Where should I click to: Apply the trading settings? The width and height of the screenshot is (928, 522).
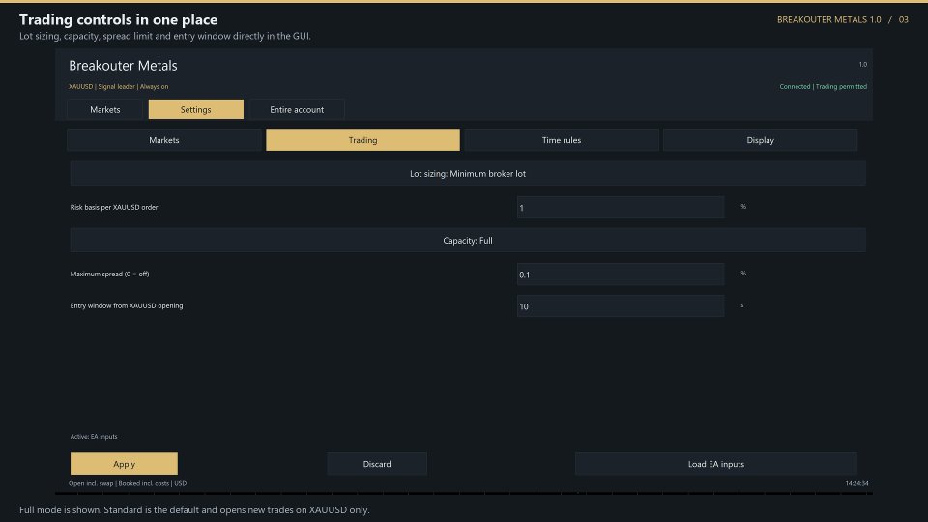pos(124,464)
